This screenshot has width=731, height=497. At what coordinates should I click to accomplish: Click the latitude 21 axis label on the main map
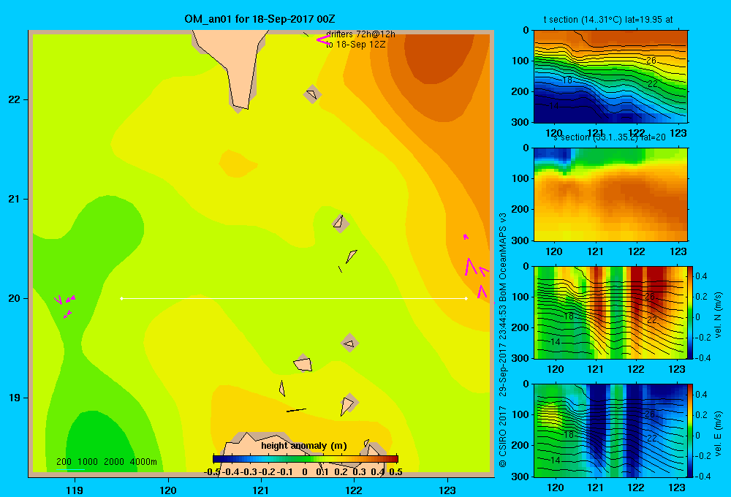pyautogui.click(x=15, y=199)
